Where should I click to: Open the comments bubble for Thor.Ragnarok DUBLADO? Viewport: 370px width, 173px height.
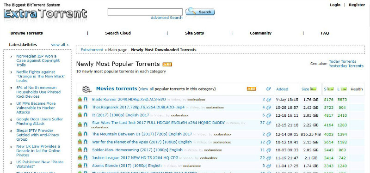pyautogui.click(x=269, y=107)
